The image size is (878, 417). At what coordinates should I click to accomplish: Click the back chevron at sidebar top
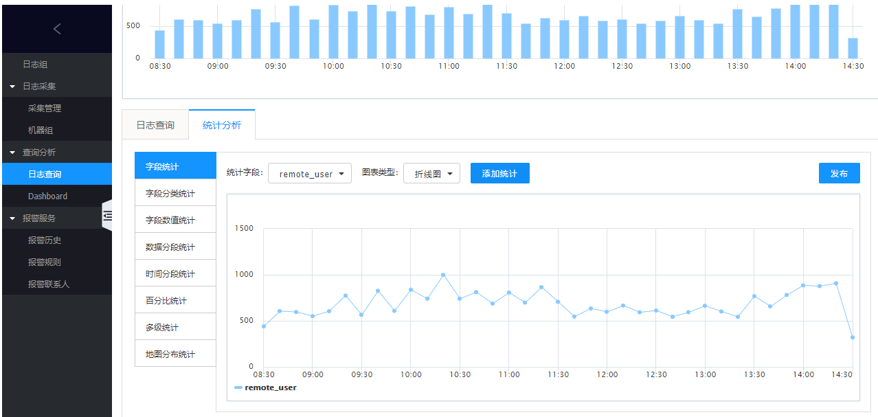(x=57, y=29)
